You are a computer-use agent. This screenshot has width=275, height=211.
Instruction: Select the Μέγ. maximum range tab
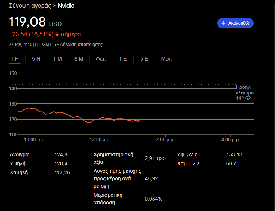pos(166,59)
